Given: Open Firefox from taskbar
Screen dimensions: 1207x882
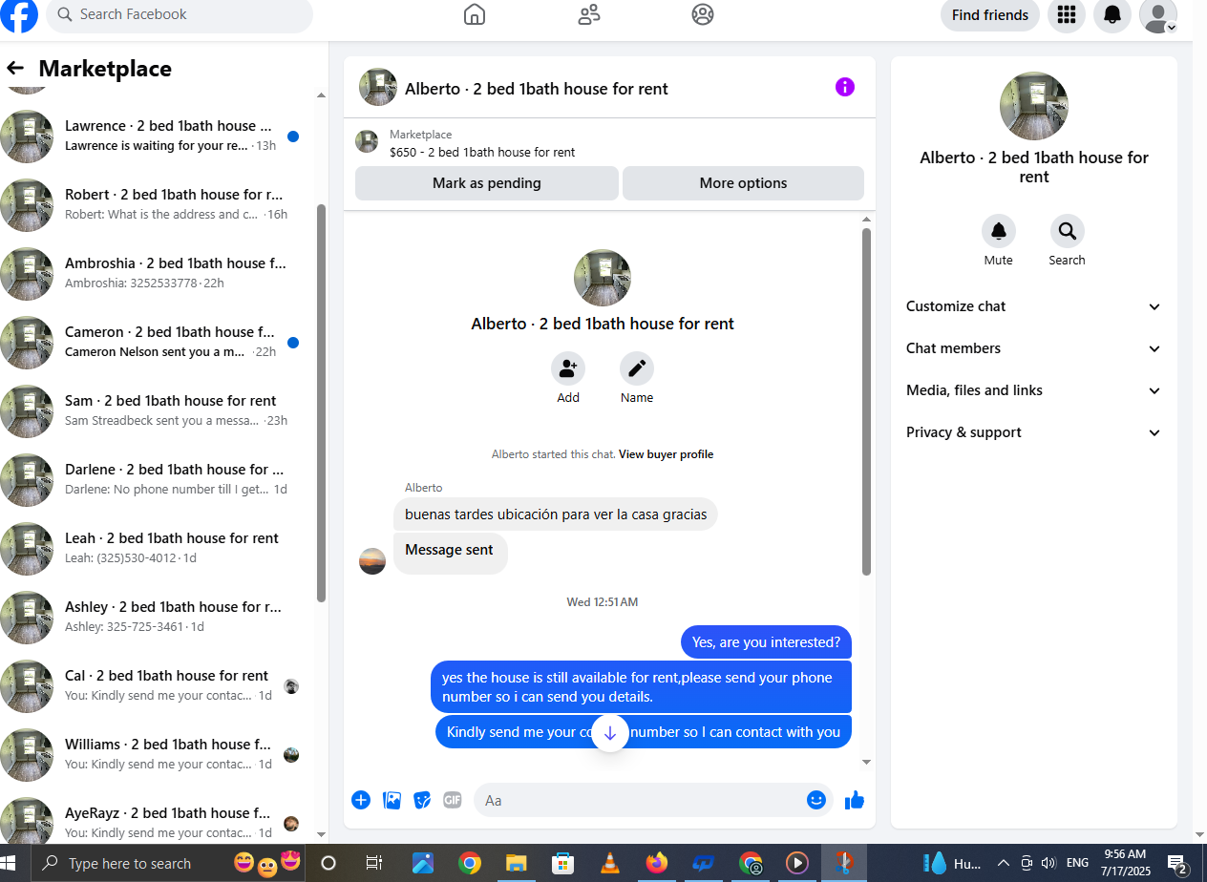Looking at the screenshot, I should (x=656, y=863).
